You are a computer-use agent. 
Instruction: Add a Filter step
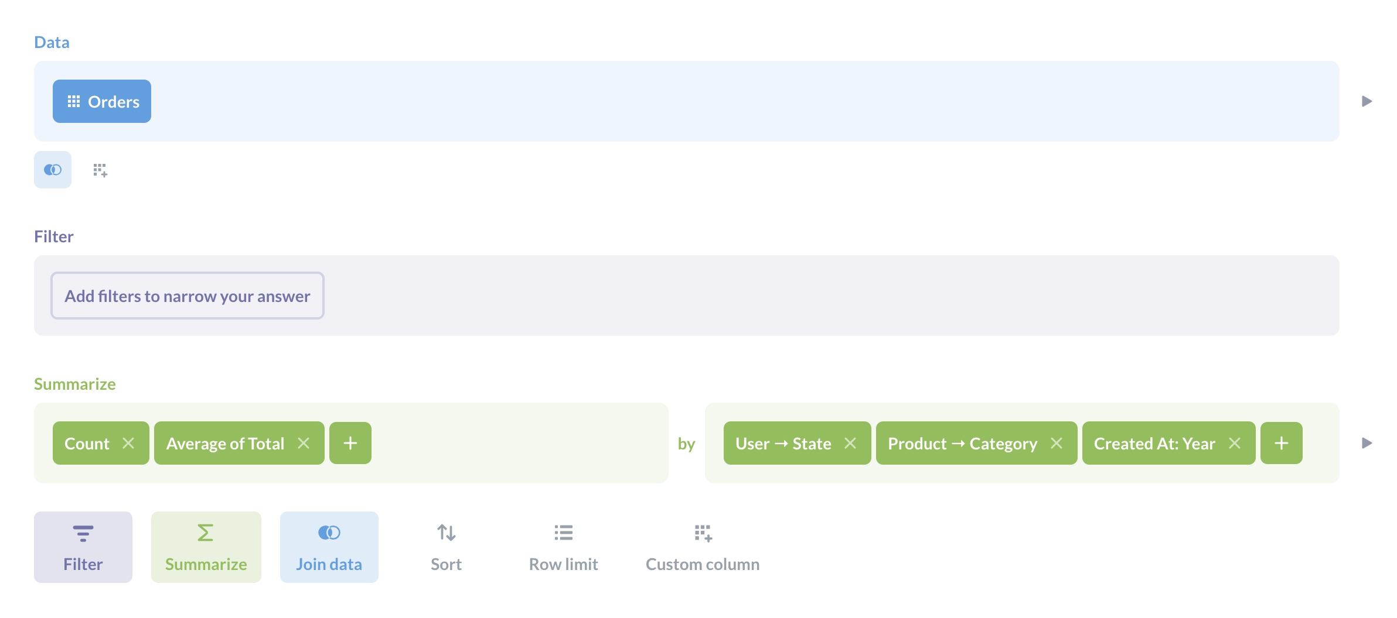83,547
